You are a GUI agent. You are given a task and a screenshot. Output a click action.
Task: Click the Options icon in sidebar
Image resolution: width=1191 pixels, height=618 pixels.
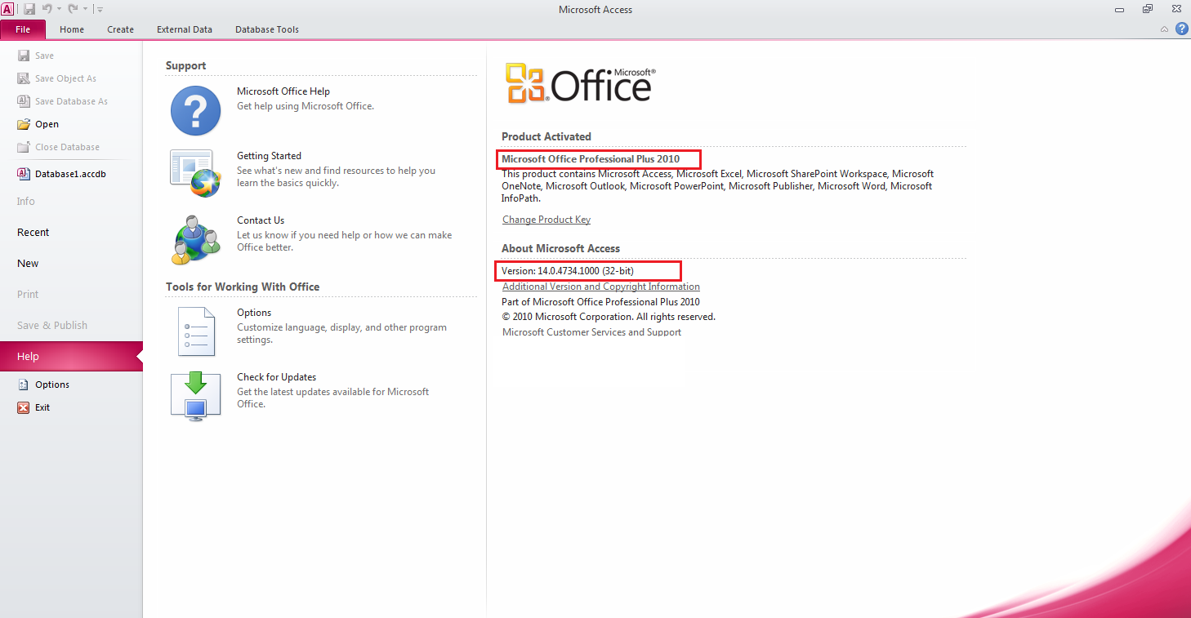pos(24,385)
